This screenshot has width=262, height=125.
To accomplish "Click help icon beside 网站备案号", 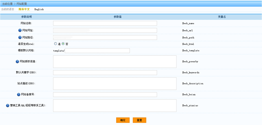I will [19, 95].
